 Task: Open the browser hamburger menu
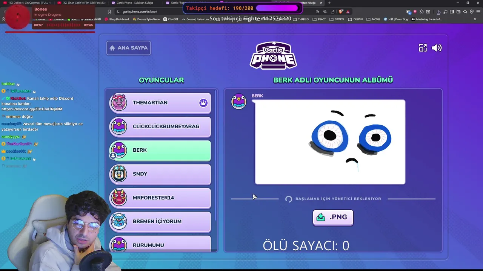(478, 12)
